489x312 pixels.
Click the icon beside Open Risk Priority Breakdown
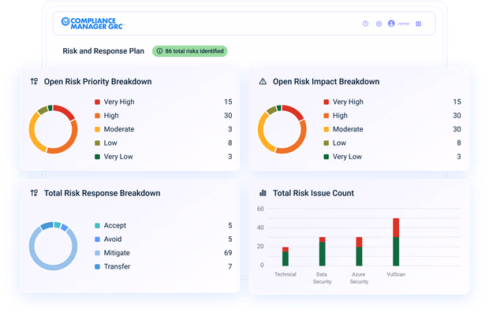(34, 81)
